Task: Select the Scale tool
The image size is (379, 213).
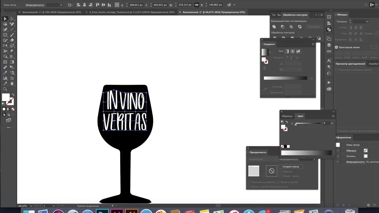Action: tap(12, 46)
